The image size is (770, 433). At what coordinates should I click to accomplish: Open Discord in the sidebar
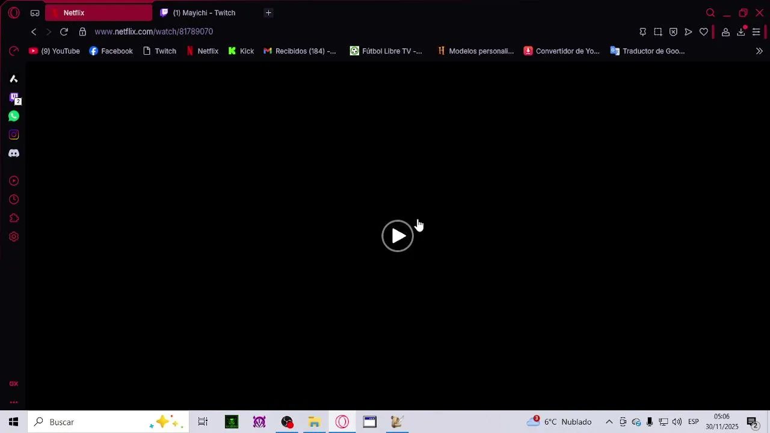click(14, 153)
